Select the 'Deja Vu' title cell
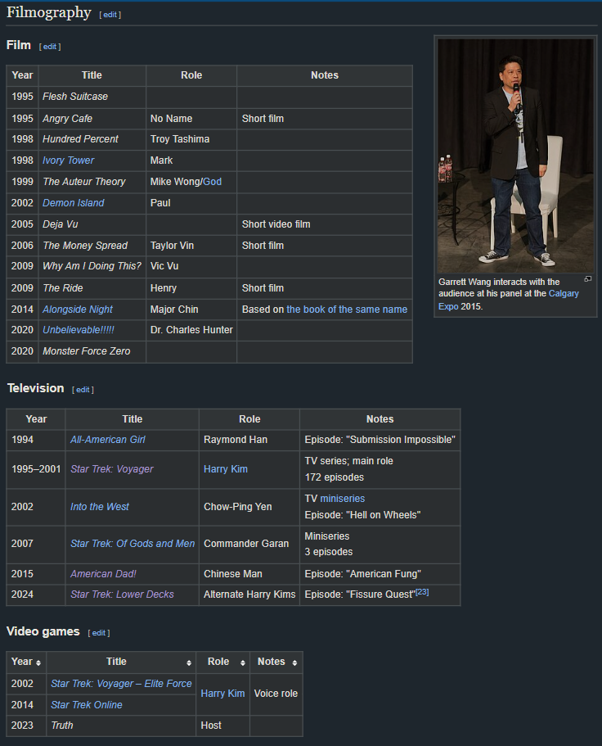 pyautogui.click(x=92, y=224)
